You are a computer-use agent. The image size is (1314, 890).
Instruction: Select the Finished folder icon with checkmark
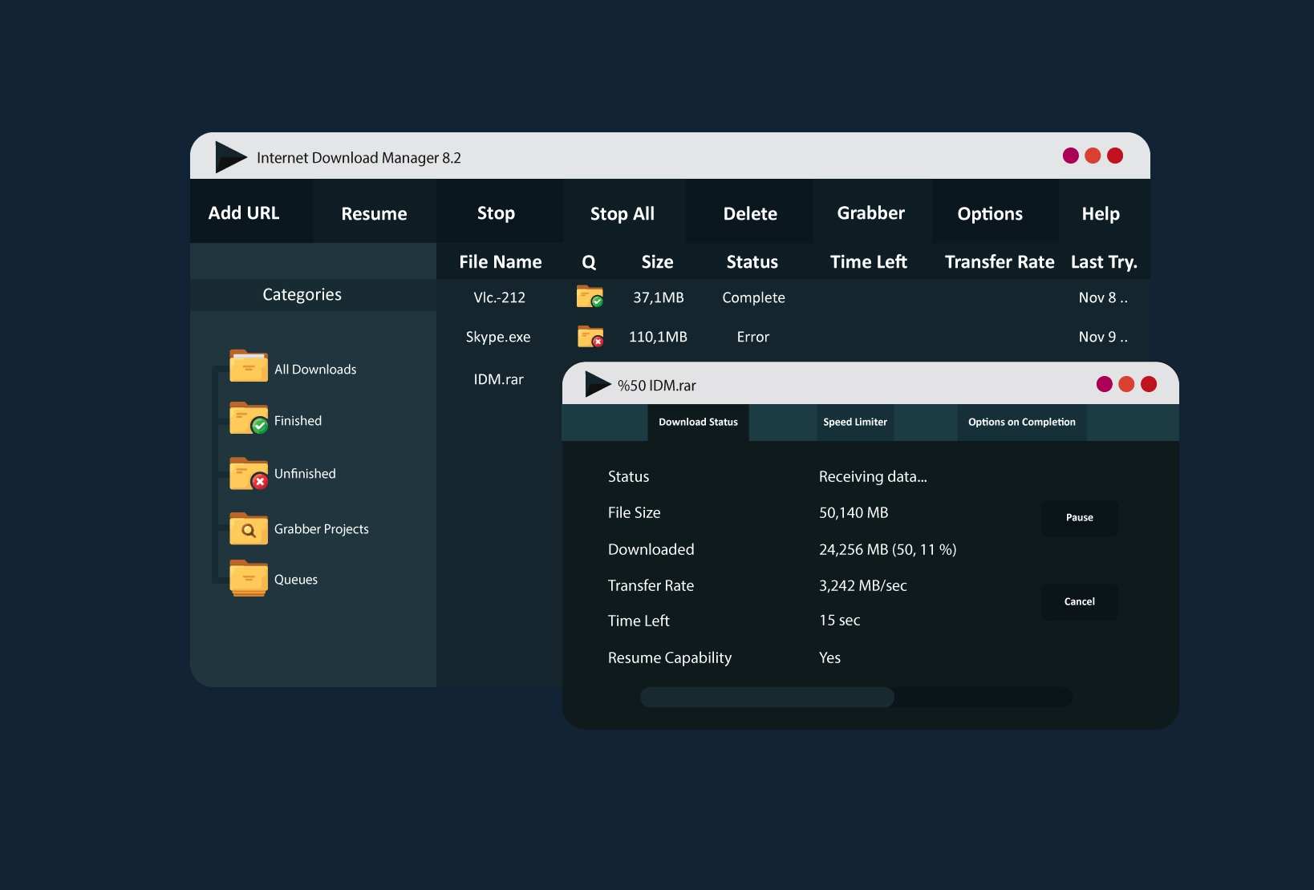coord(248,419)
